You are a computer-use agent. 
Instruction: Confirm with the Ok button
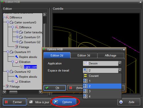click(x=55, y=88)
